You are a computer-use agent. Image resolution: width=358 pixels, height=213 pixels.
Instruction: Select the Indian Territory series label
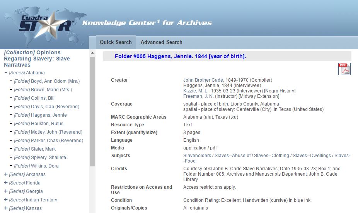[33, 200]
